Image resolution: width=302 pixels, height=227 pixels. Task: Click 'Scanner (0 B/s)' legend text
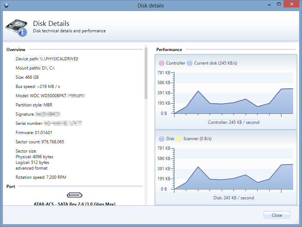(198, 139)
